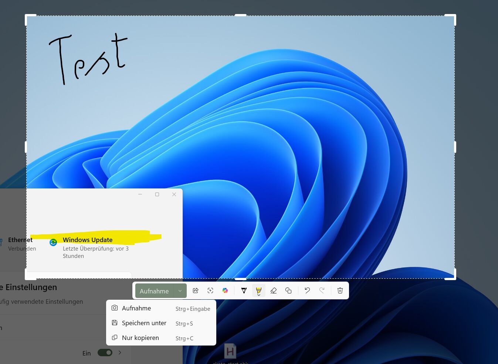Open the shapes tool
The image size is (498, 364).
(288, 291)
